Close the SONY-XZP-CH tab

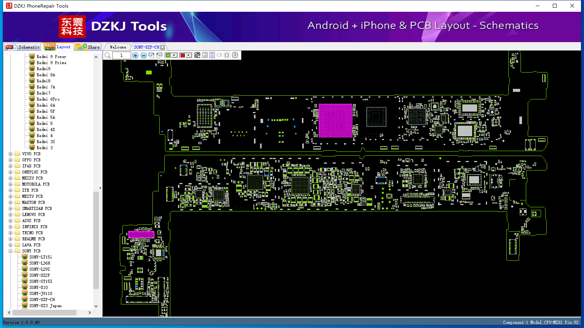pyautogui.click(x=163, y=47)
